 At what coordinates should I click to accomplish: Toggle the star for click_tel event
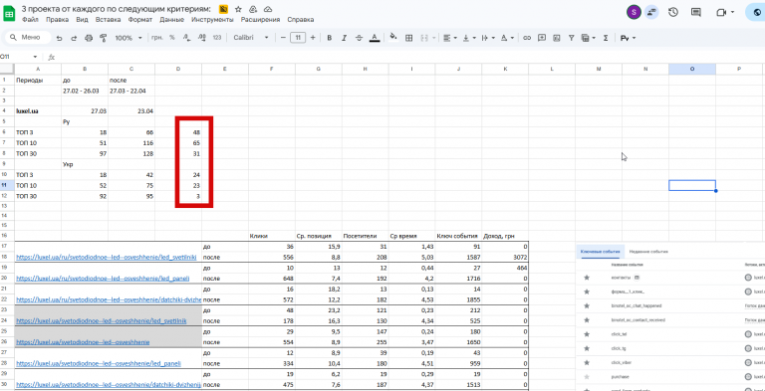pyautogui.click(x=587, y=334)
